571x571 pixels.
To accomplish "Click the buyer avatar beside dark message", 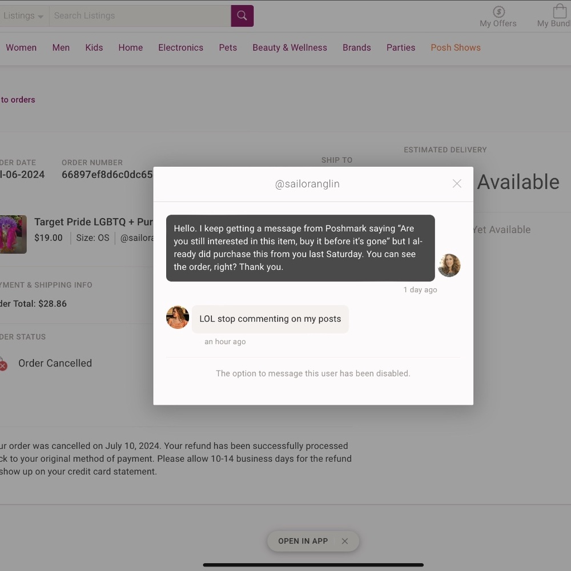I will pos(449,265).
